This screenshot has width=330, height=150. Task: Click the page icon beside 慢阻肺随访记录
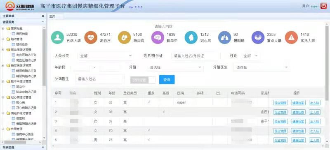(14, 124)
